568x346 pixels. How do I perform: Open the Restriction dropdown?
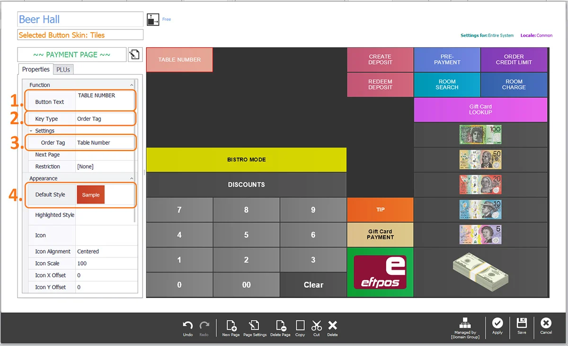point(106,167)
